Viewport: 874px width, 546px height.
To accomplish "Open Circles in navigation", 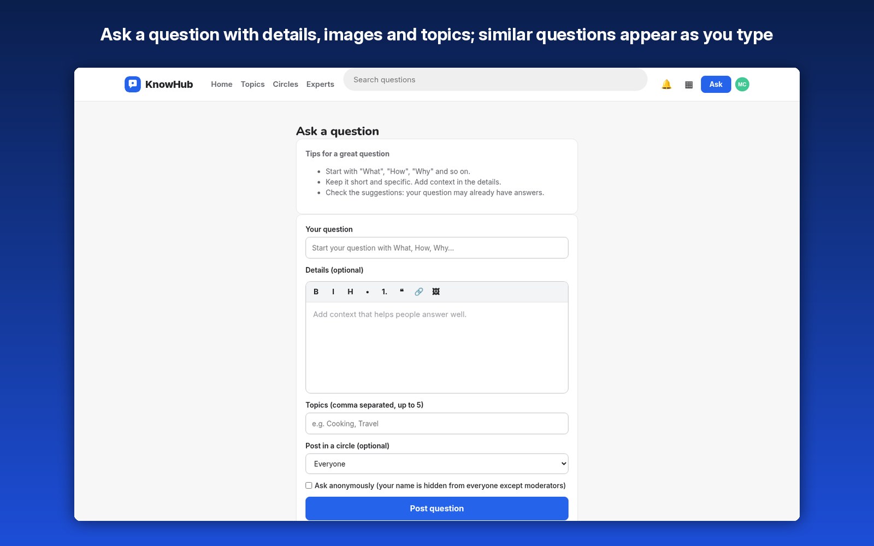I will 285,84.
